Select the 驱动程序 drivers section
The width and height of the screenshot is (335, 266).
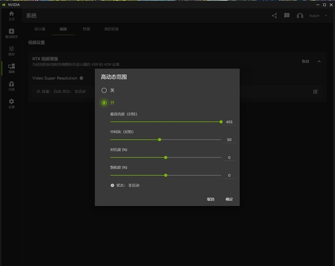tap(11, 33)
